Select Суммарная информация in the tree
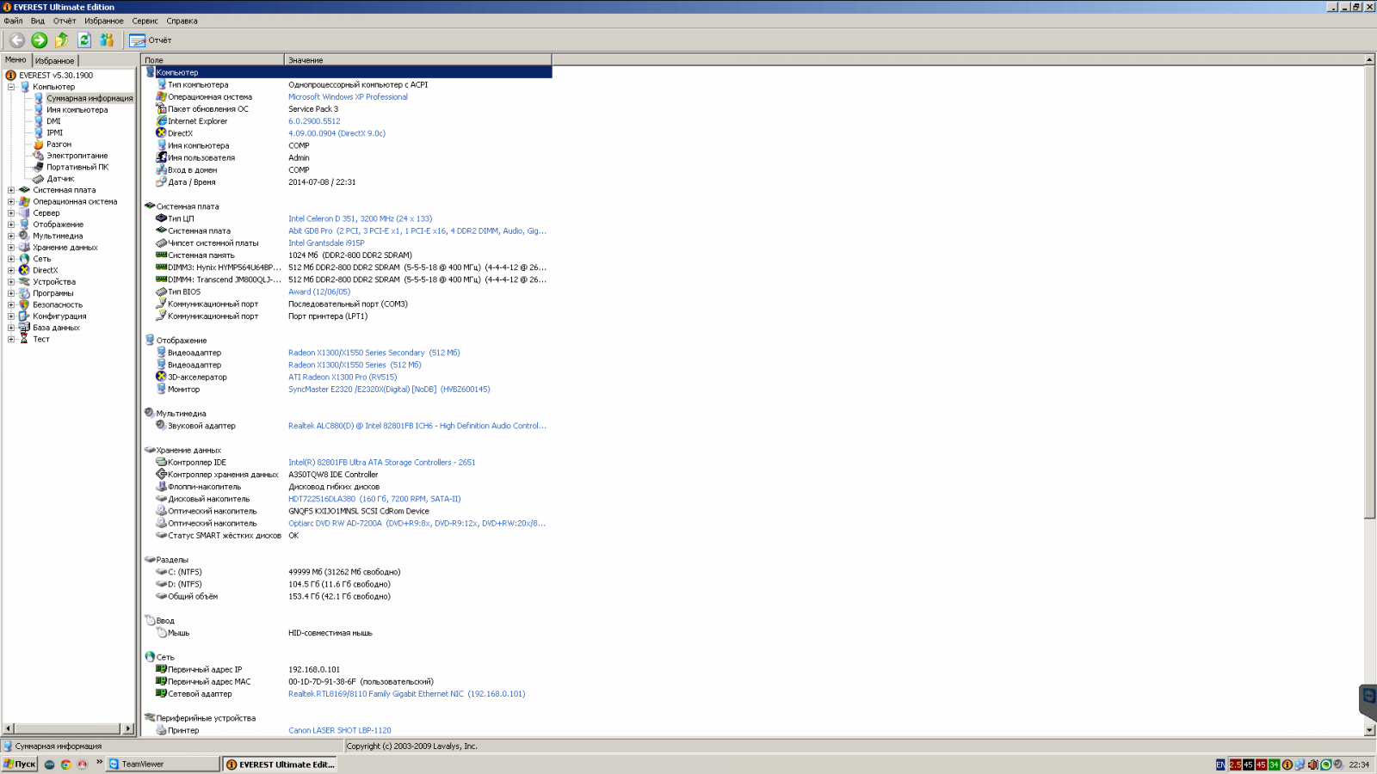This screenshot has height=774, width=1377. [90, 98]
